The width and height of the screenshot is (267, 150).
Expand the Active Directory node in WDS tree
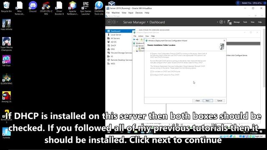134,51
